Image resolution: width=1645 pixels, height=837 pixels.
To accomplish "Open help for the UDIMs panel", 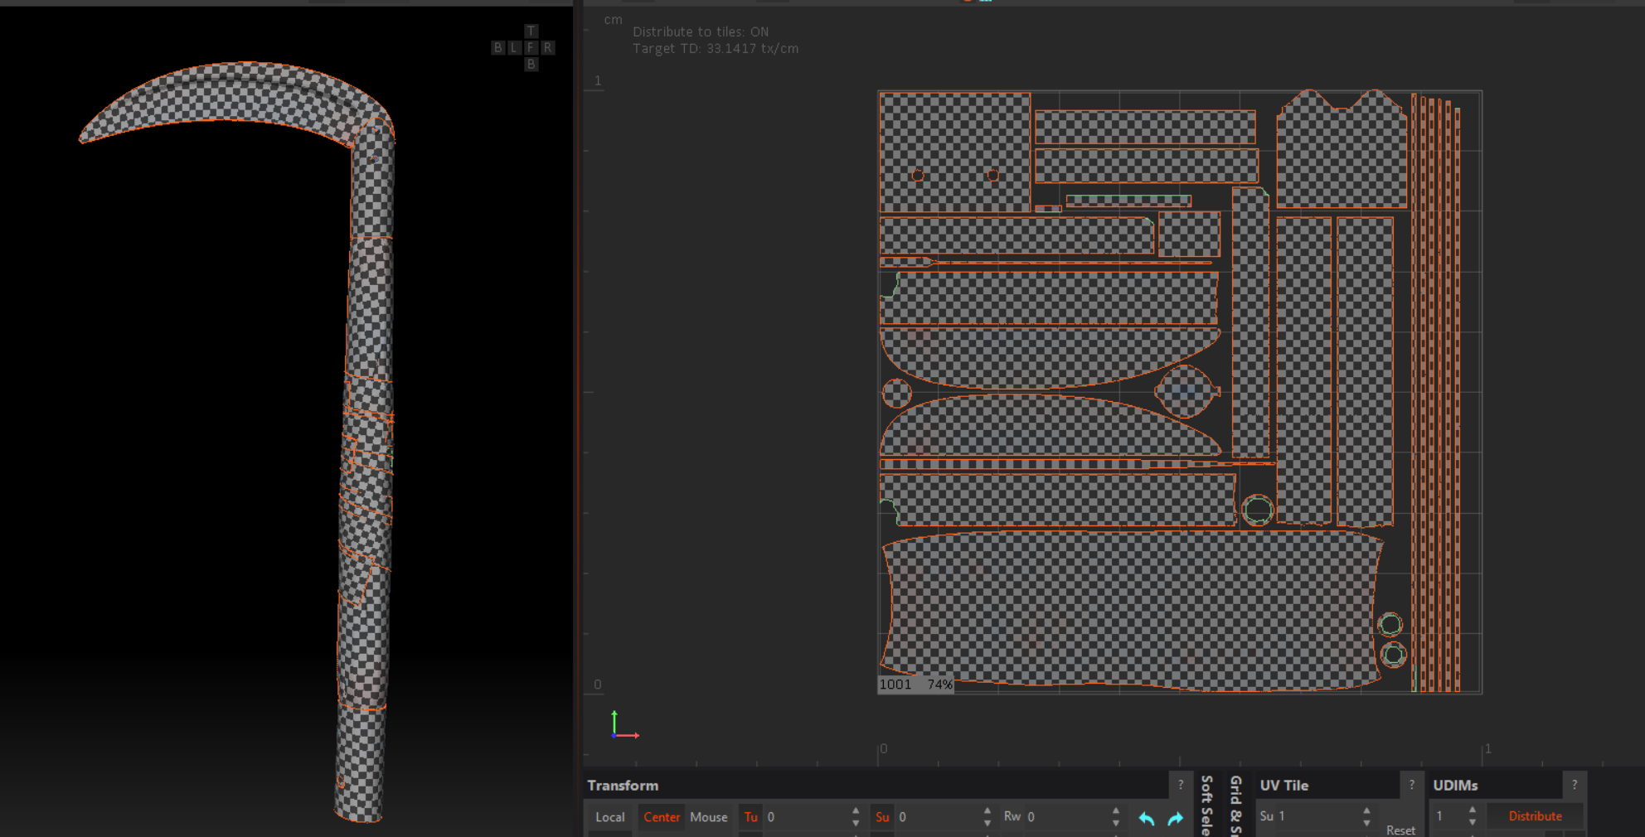I will pos(1574,785).
